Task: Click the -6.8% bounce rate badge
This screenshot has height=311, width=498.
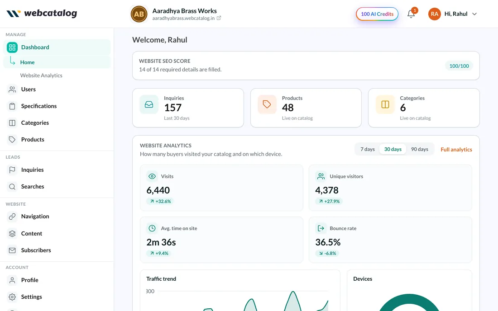Action: click(x=327, y=253)
